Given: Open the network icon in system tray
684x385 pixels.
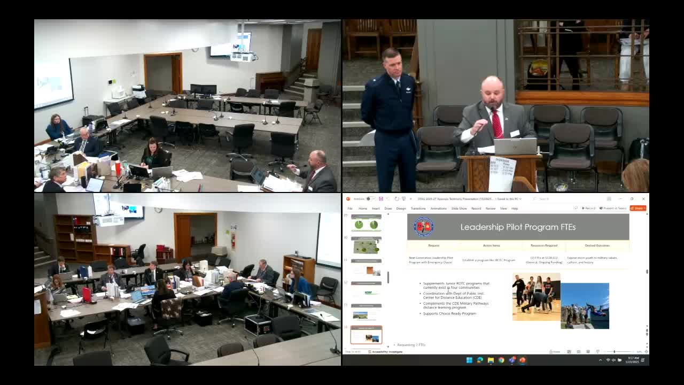Looking at the screenshot, I should tap(608, 360).
